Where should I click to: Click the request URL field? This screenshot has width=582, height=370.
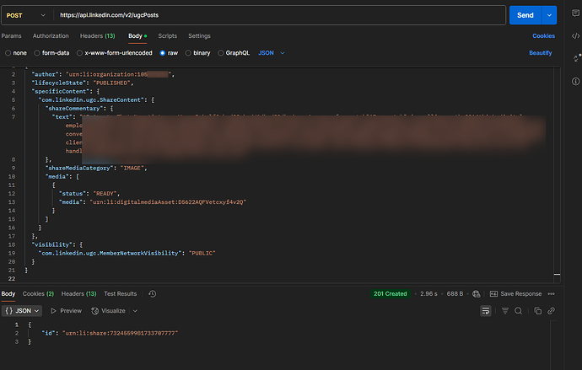click(280, 15)
